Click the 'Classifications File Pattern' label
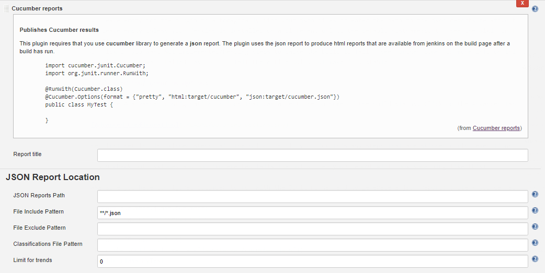This screenshot has height=273, width=545. tap(48, 244)
